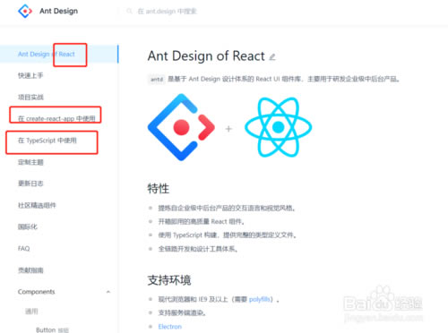Click the React atom logo image
This screenshot has width=448, height=333.
[x=278, y=127]
